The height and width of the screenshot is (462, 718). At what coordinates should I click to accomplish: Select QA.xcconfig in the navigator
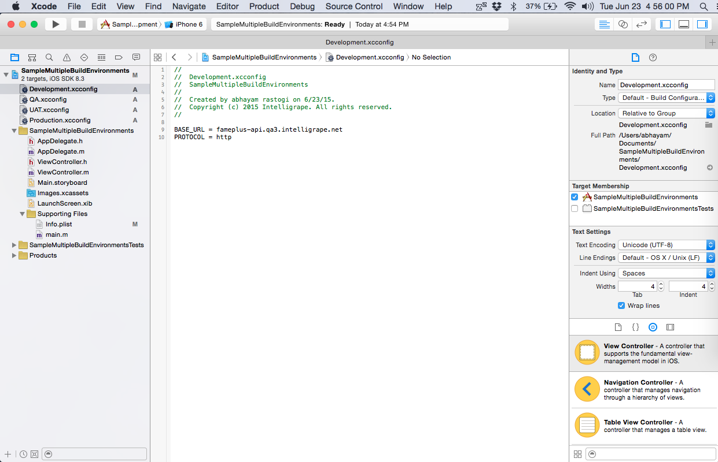[75, 99]
